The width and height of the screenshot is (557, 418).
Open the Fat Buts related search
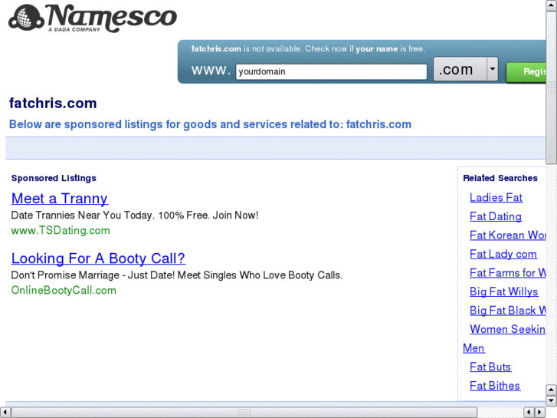tap(490, 367)
